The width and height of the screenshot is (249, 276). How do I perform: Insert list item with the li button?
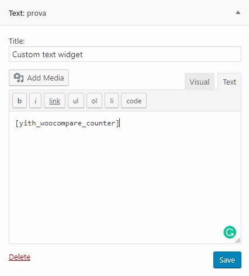112,100
